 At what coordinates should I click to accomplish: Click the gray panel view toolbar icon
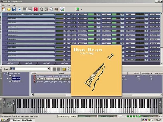pyautogui.click(x=24, y=9)
